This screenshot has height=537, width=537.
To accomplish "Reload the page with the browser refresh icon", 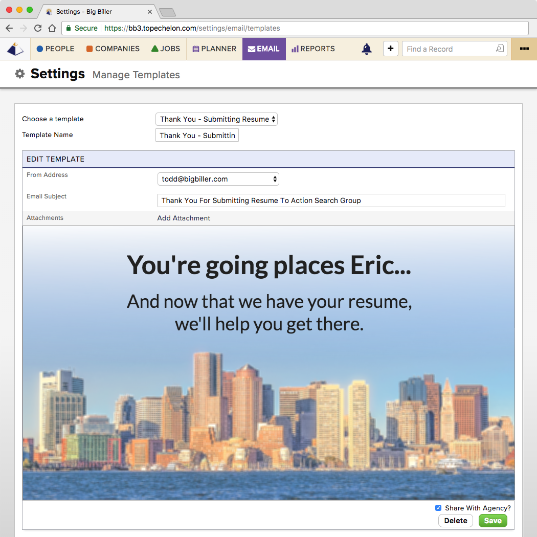I will (38, 28).
